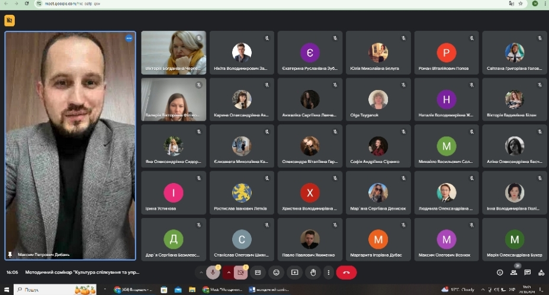Open meeting details info icon

pyautogui.click(x=499, y=272)
